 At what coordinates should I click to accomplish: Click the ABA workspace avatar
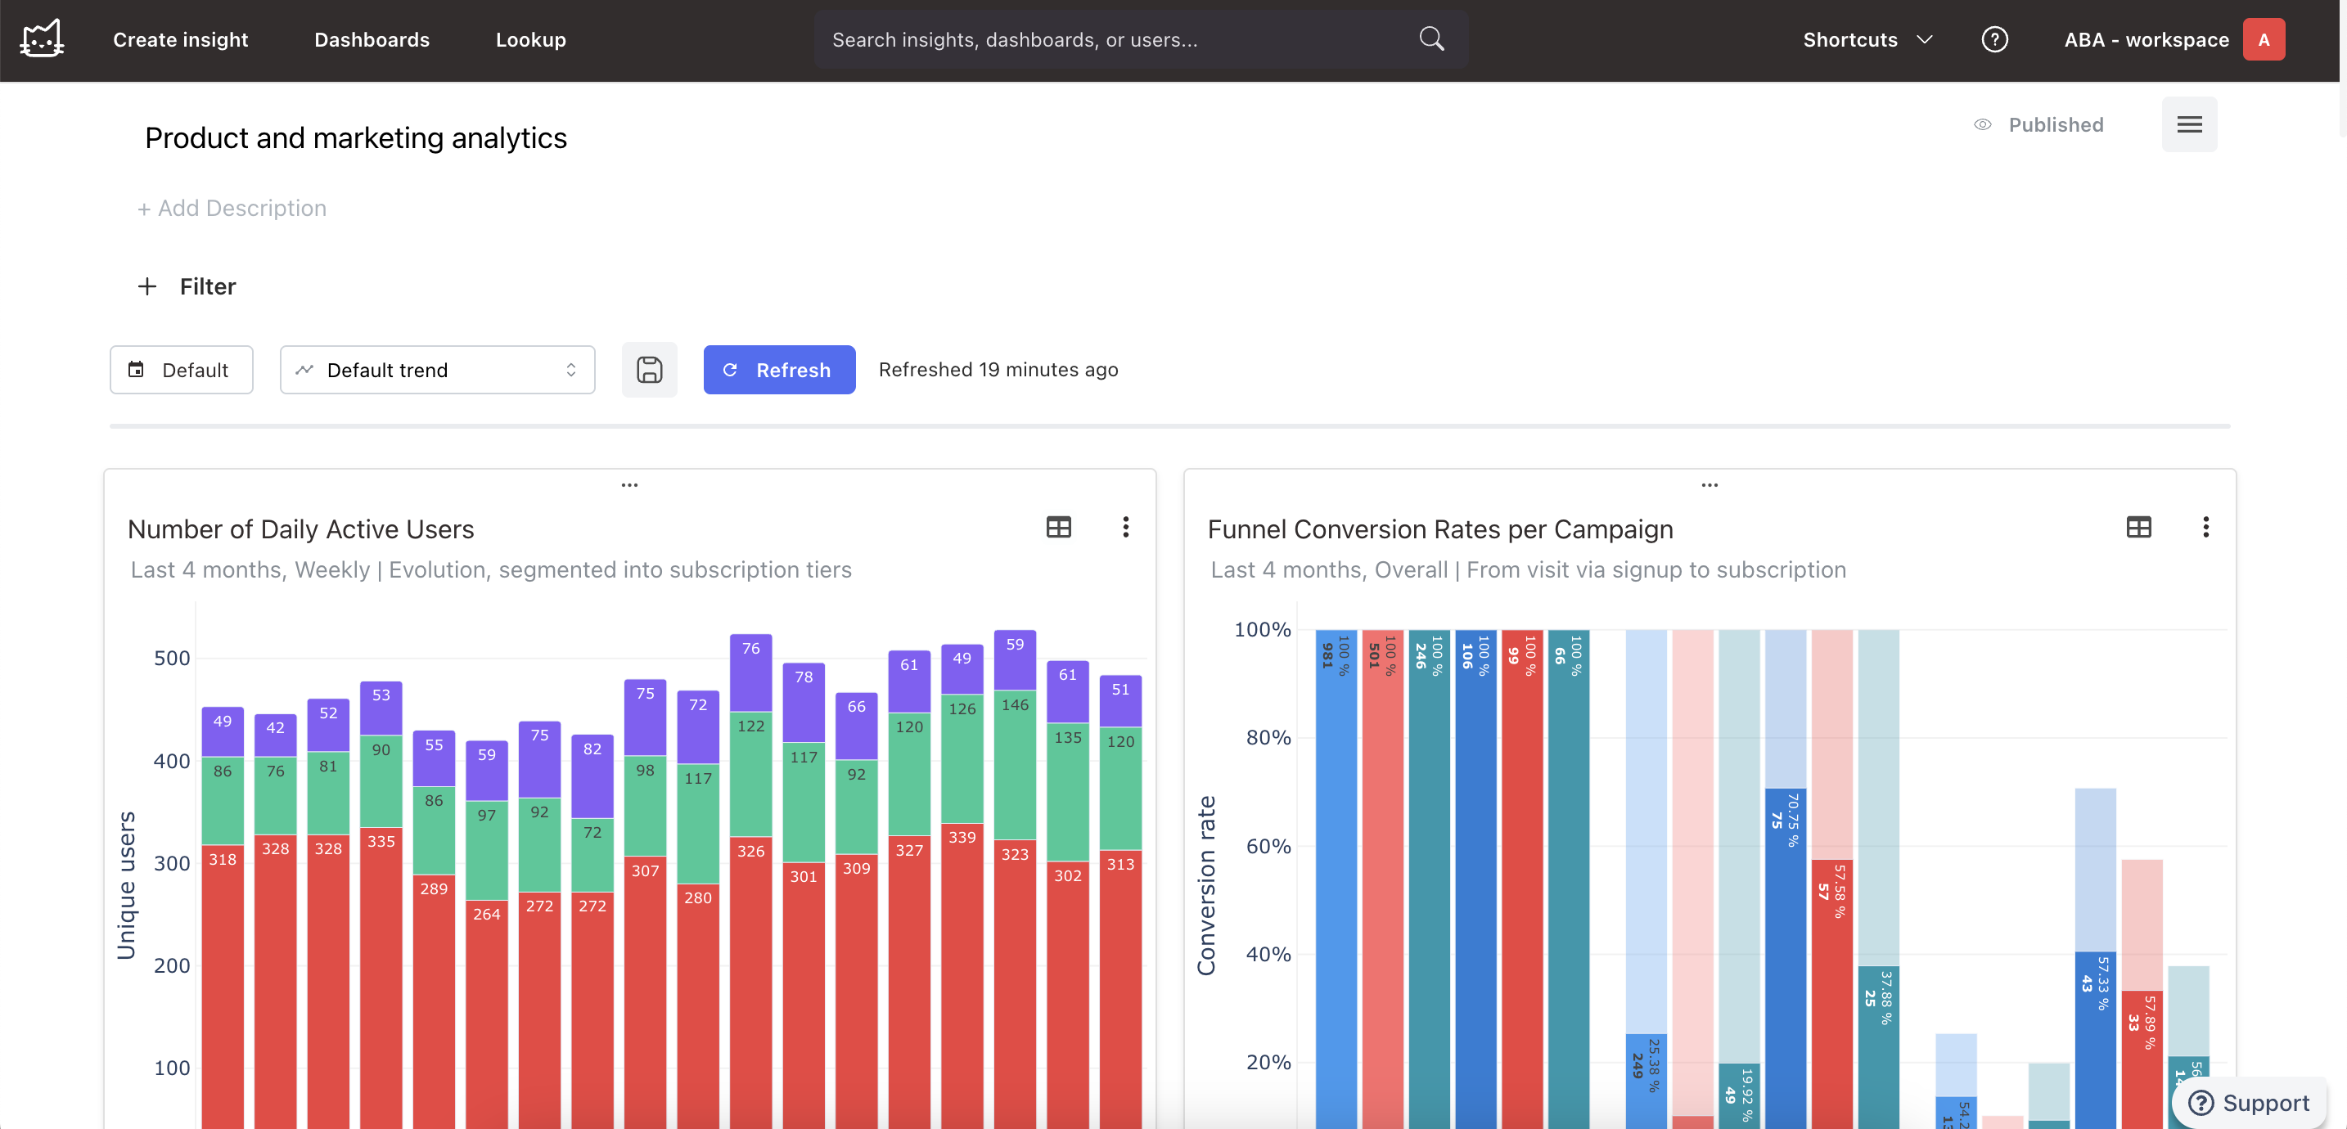point(2264,39)
